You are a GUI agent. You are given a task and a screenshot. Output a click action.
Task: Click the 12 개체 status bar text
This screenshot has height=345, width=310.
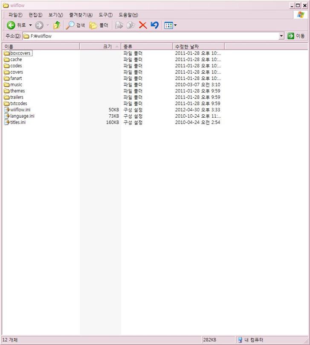pos(10,340)
